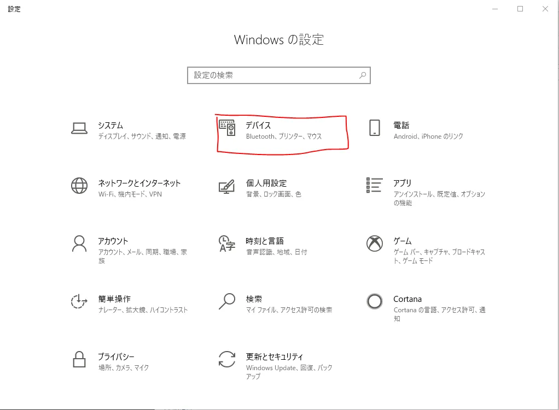Open the Cortana settings title
This screenshot has height=410, width=559.
click(x=407, y=299)
